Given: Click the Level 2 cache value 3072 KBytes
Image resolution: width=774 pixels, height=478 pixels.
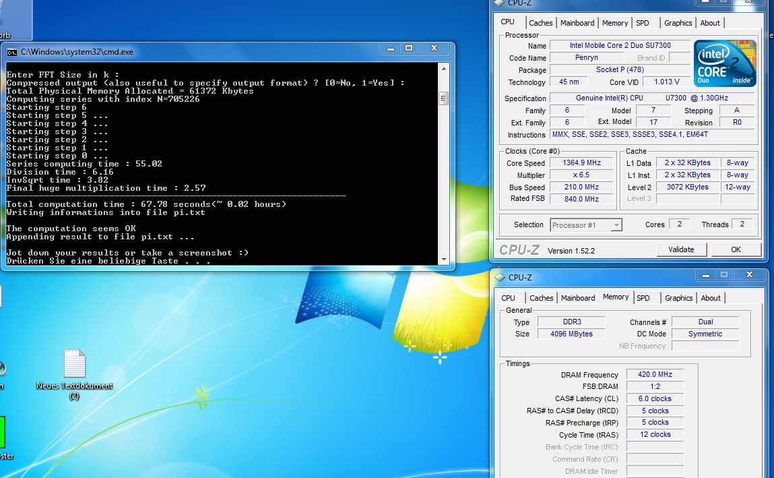Looking at the screenshot, I should 687,187.
